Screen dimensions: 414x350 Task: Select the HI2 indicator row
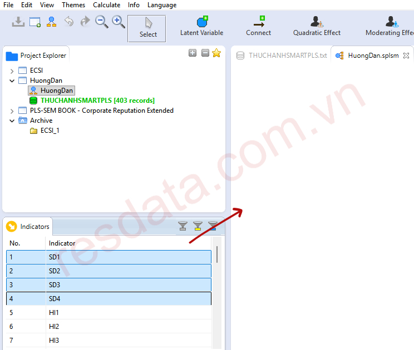click(53, 327)
